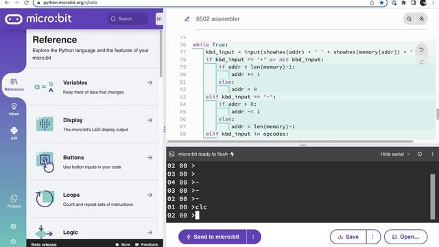Click the editor/serial split handle dots
Viewport: 439px width, 247px height.
point(302,145)
